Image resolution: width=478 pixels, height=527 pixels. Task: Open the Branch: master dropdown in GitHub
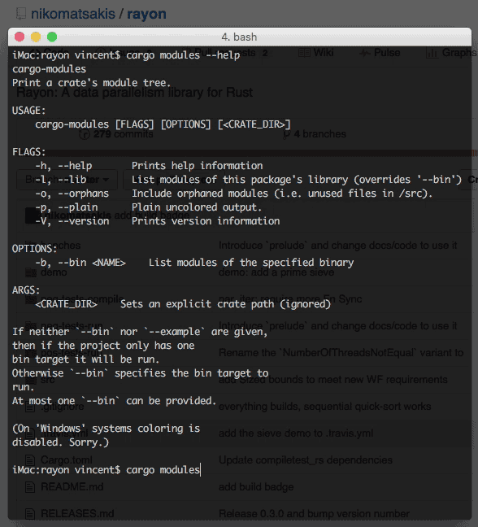tap(67, 180)
